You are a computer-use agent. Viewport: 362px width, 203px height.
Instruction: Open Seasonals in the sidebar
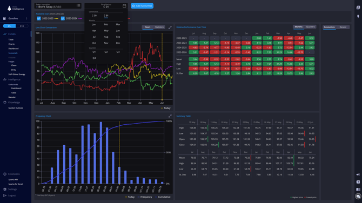(x=13, y=53)
